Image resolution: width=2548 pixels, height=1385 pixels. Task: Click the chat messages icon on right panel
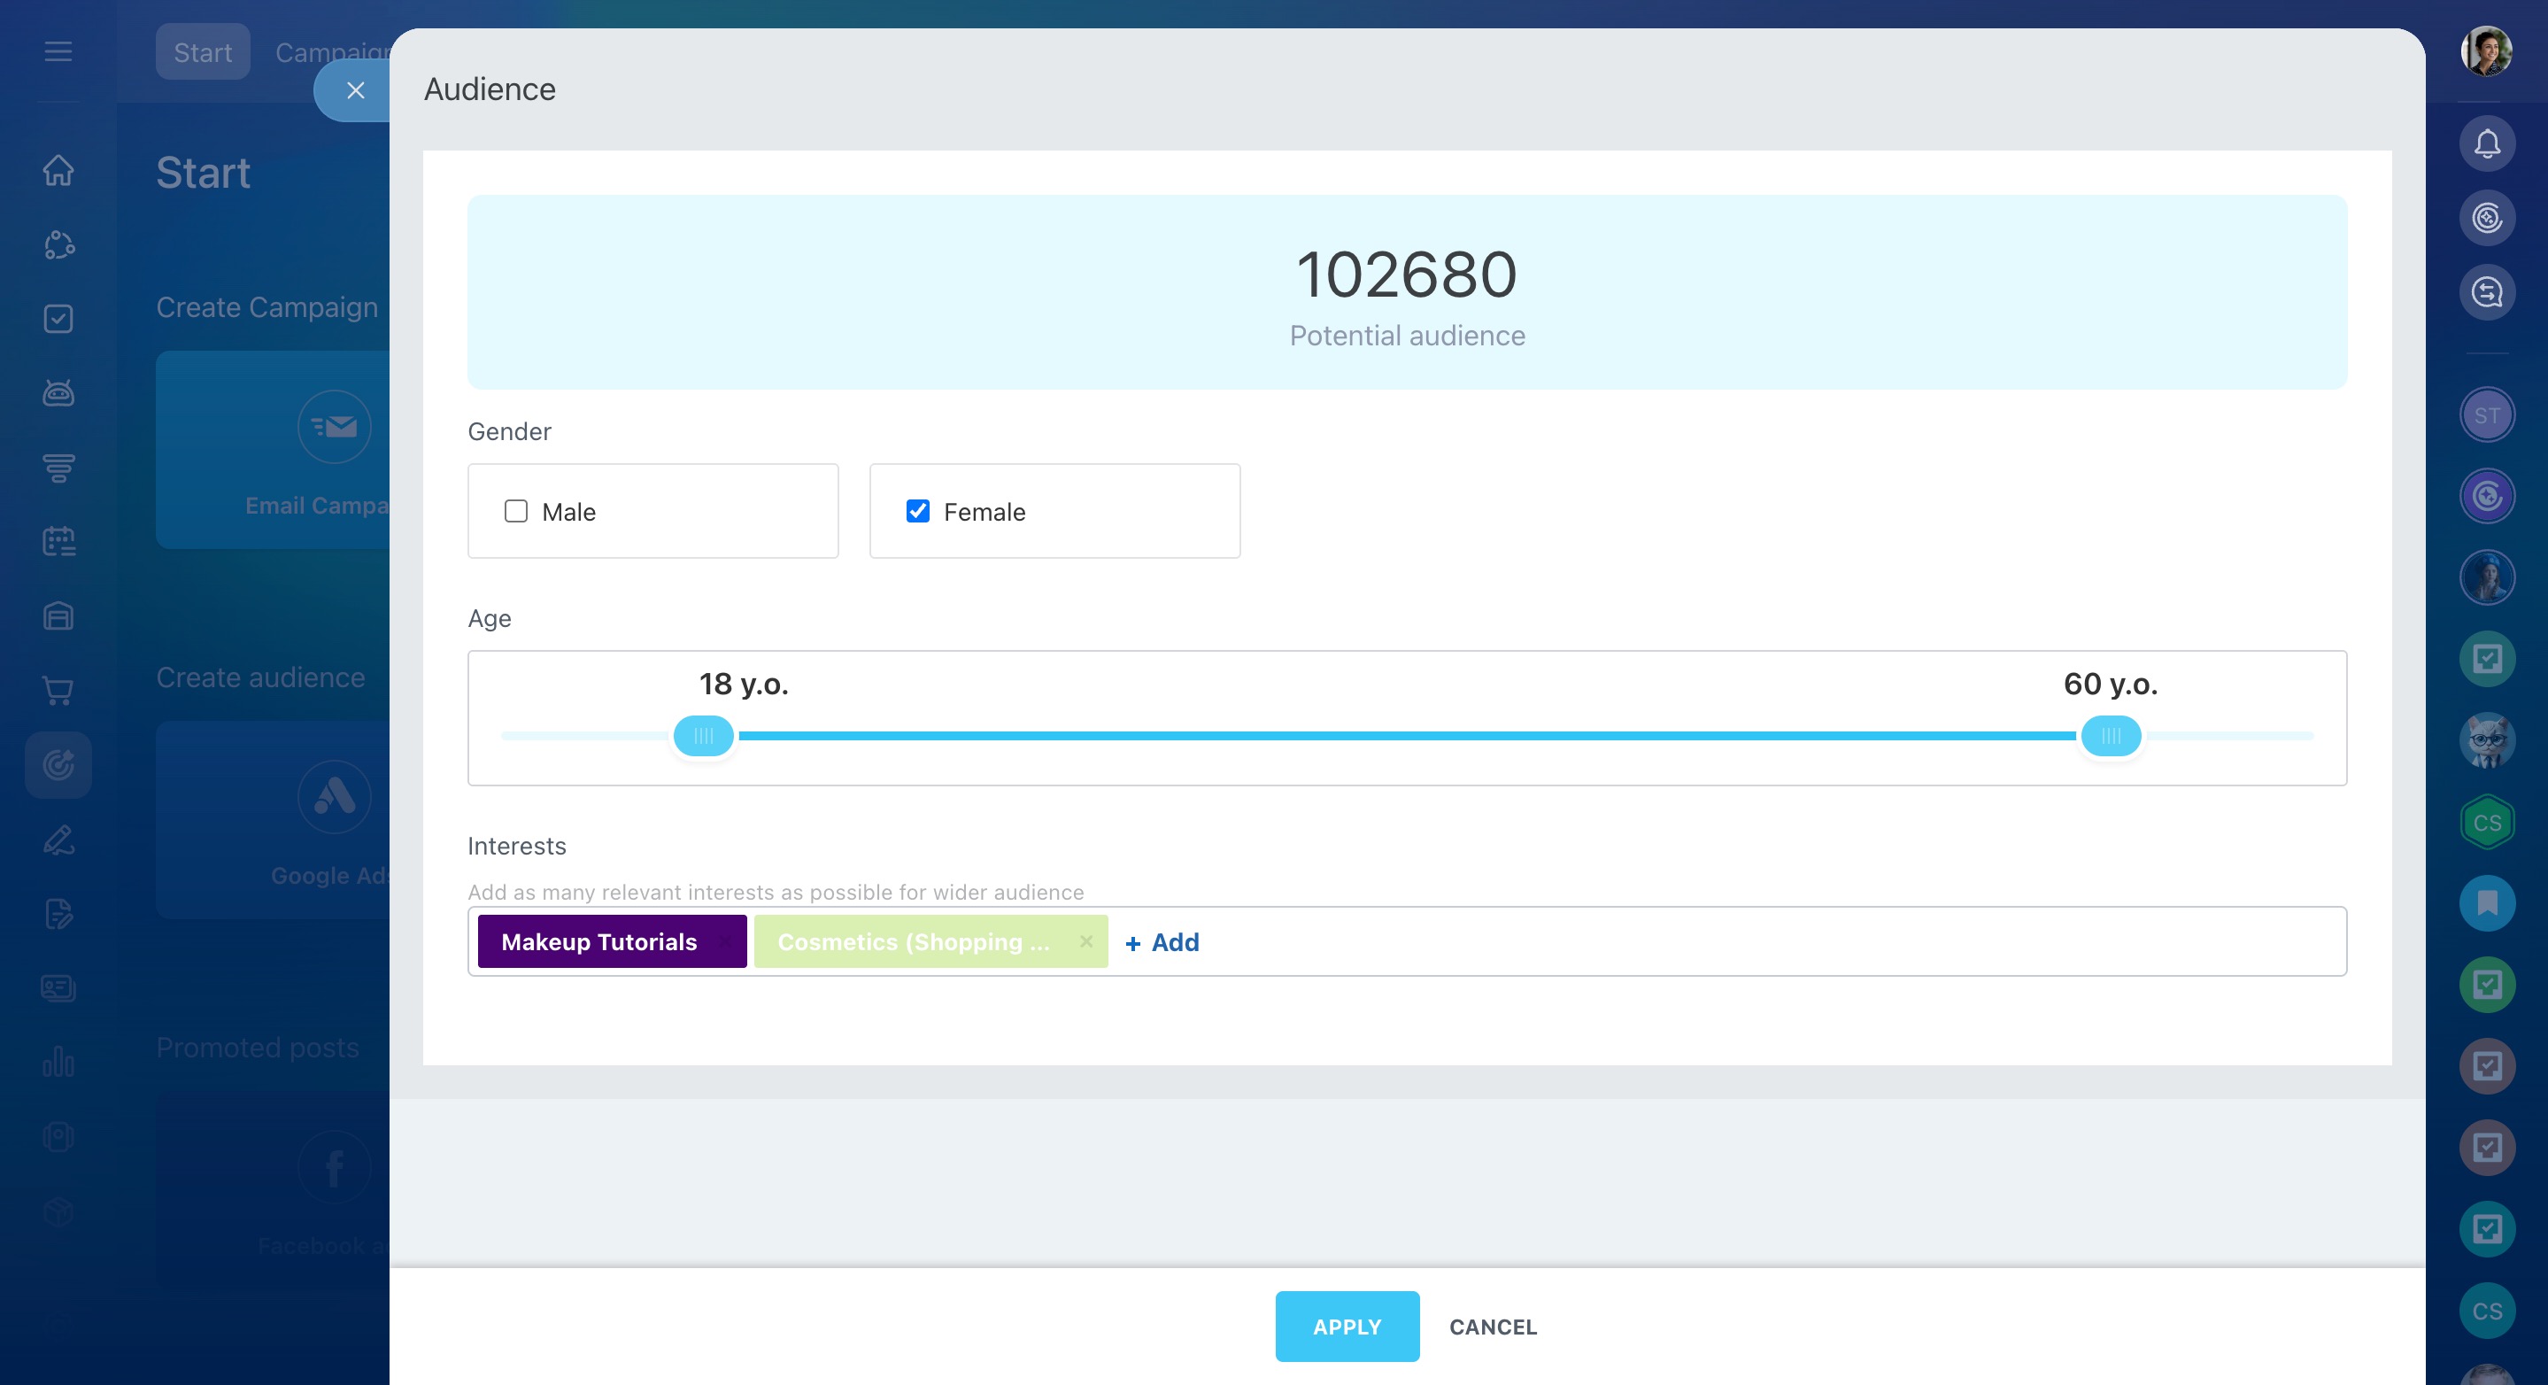[2487, 293]
